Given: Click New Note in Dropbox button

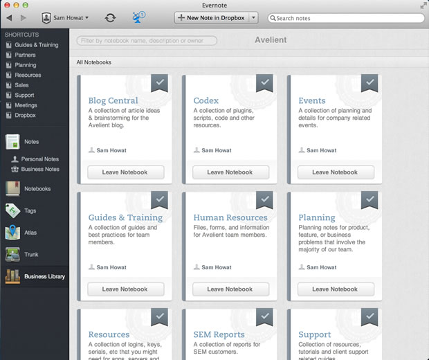Looking at the screenshot, I should tap(212, 18).
